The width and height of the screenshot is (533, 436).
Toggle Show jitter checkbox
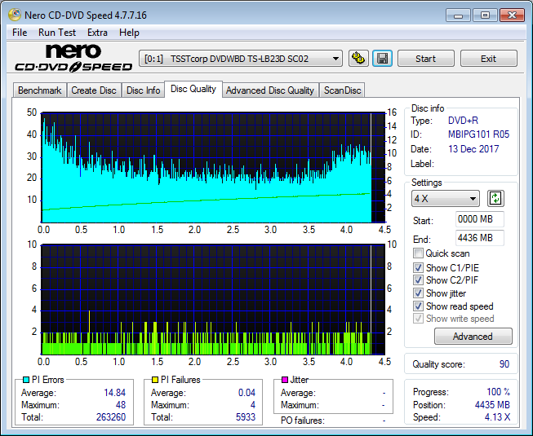[418, 293]
